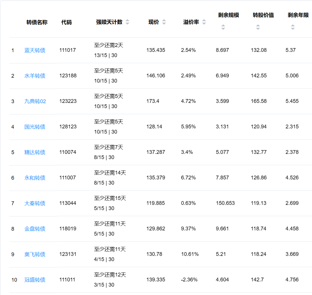The image size is (312, 295).
Task: Open the 水羊转债 detail link
Action: 35,76
